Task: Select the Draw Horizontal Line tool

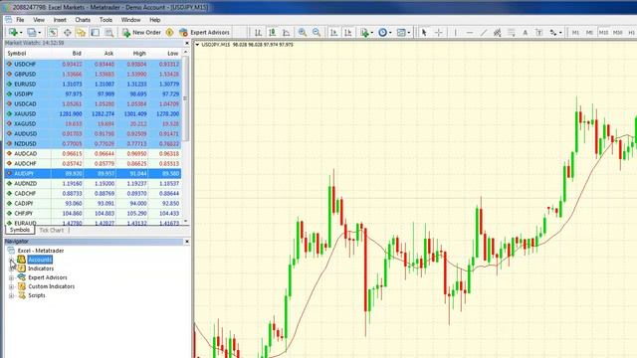Action: (x=470, y=32)
